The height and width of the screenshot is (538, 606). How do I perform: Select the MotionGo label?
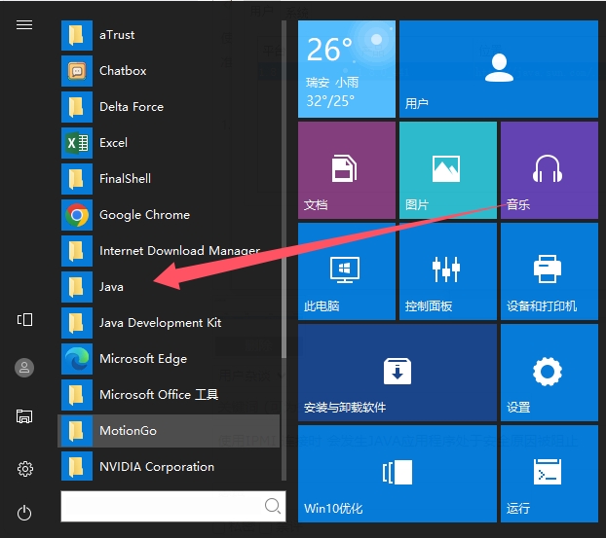pyautogui.click(x=128, y=431)
